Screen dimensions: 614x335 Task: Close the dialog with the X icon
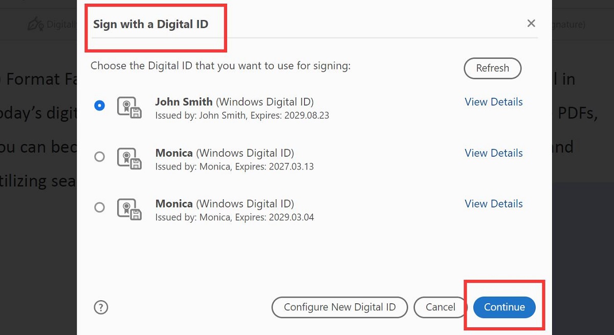click(x=531, y=23)
